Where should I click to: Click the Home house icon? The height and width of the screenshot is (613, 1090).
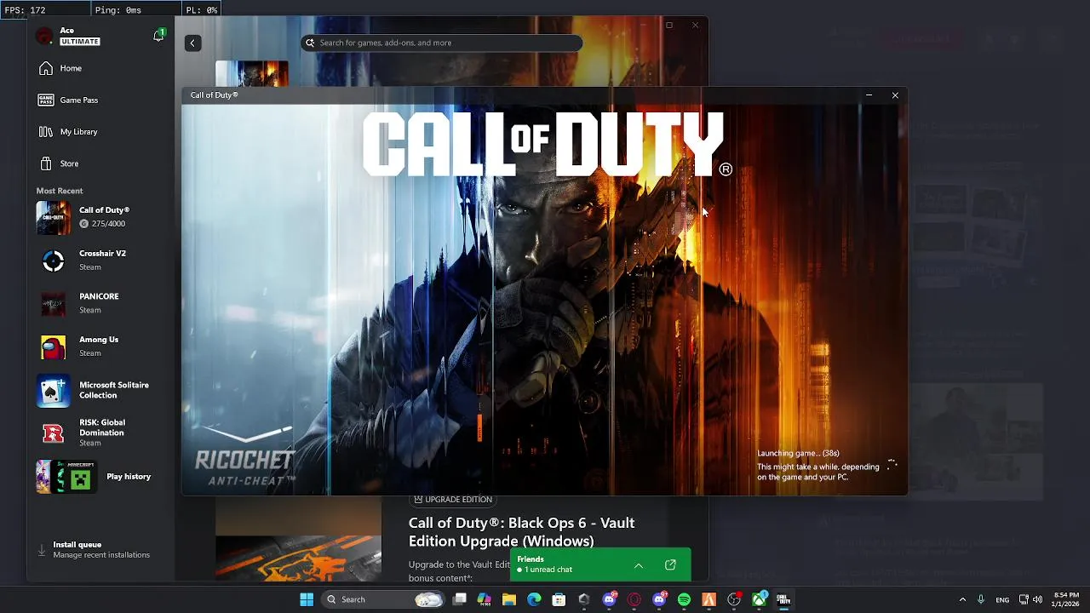point(46,68)
